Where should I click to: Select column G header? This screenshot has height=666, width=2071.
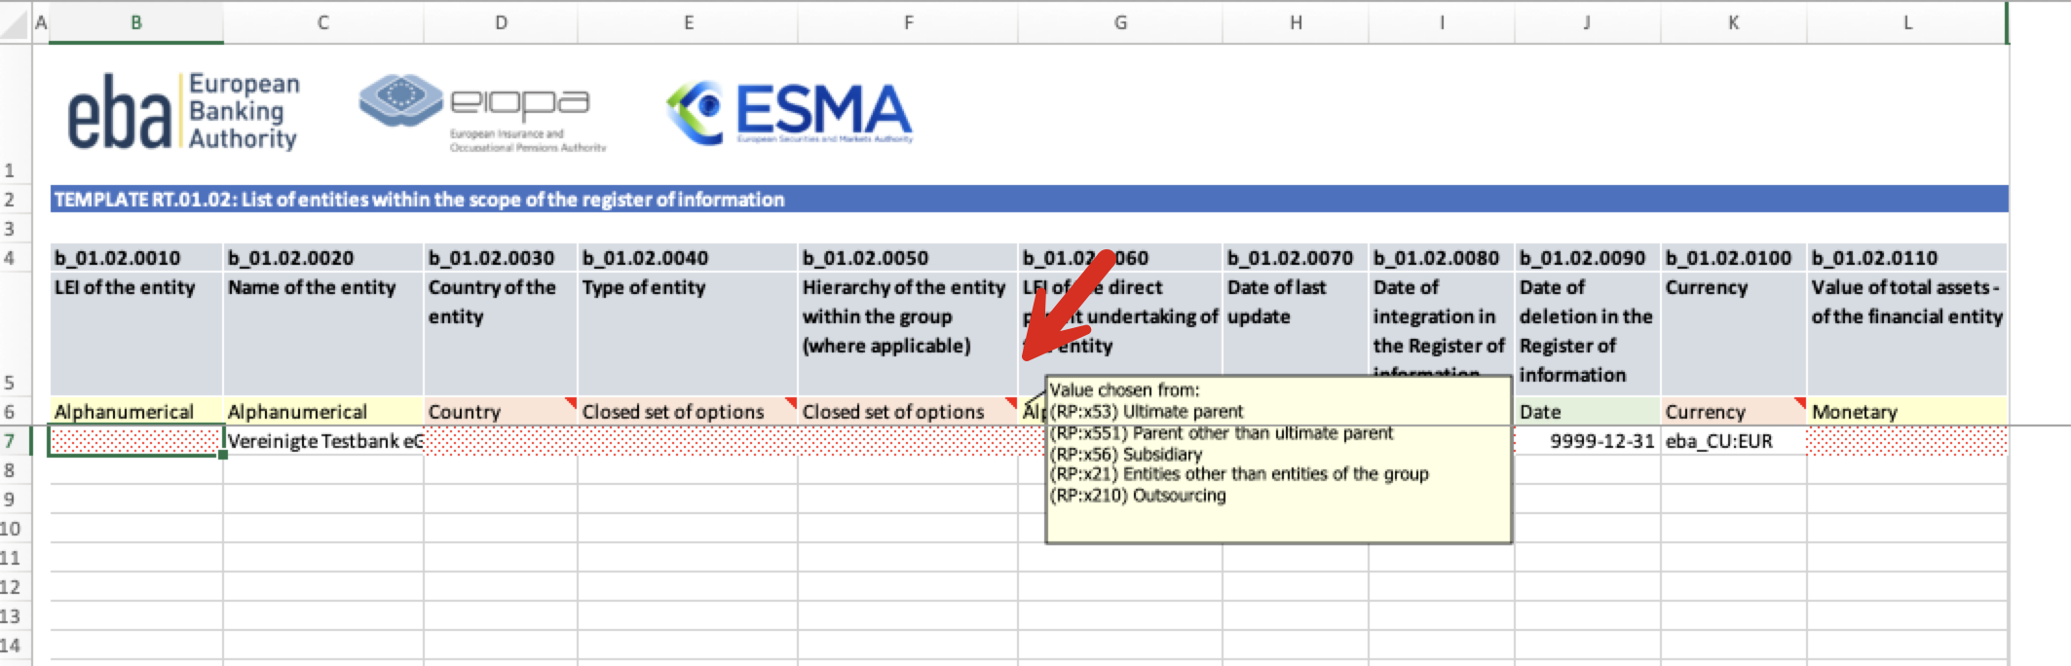[1120, 22]
